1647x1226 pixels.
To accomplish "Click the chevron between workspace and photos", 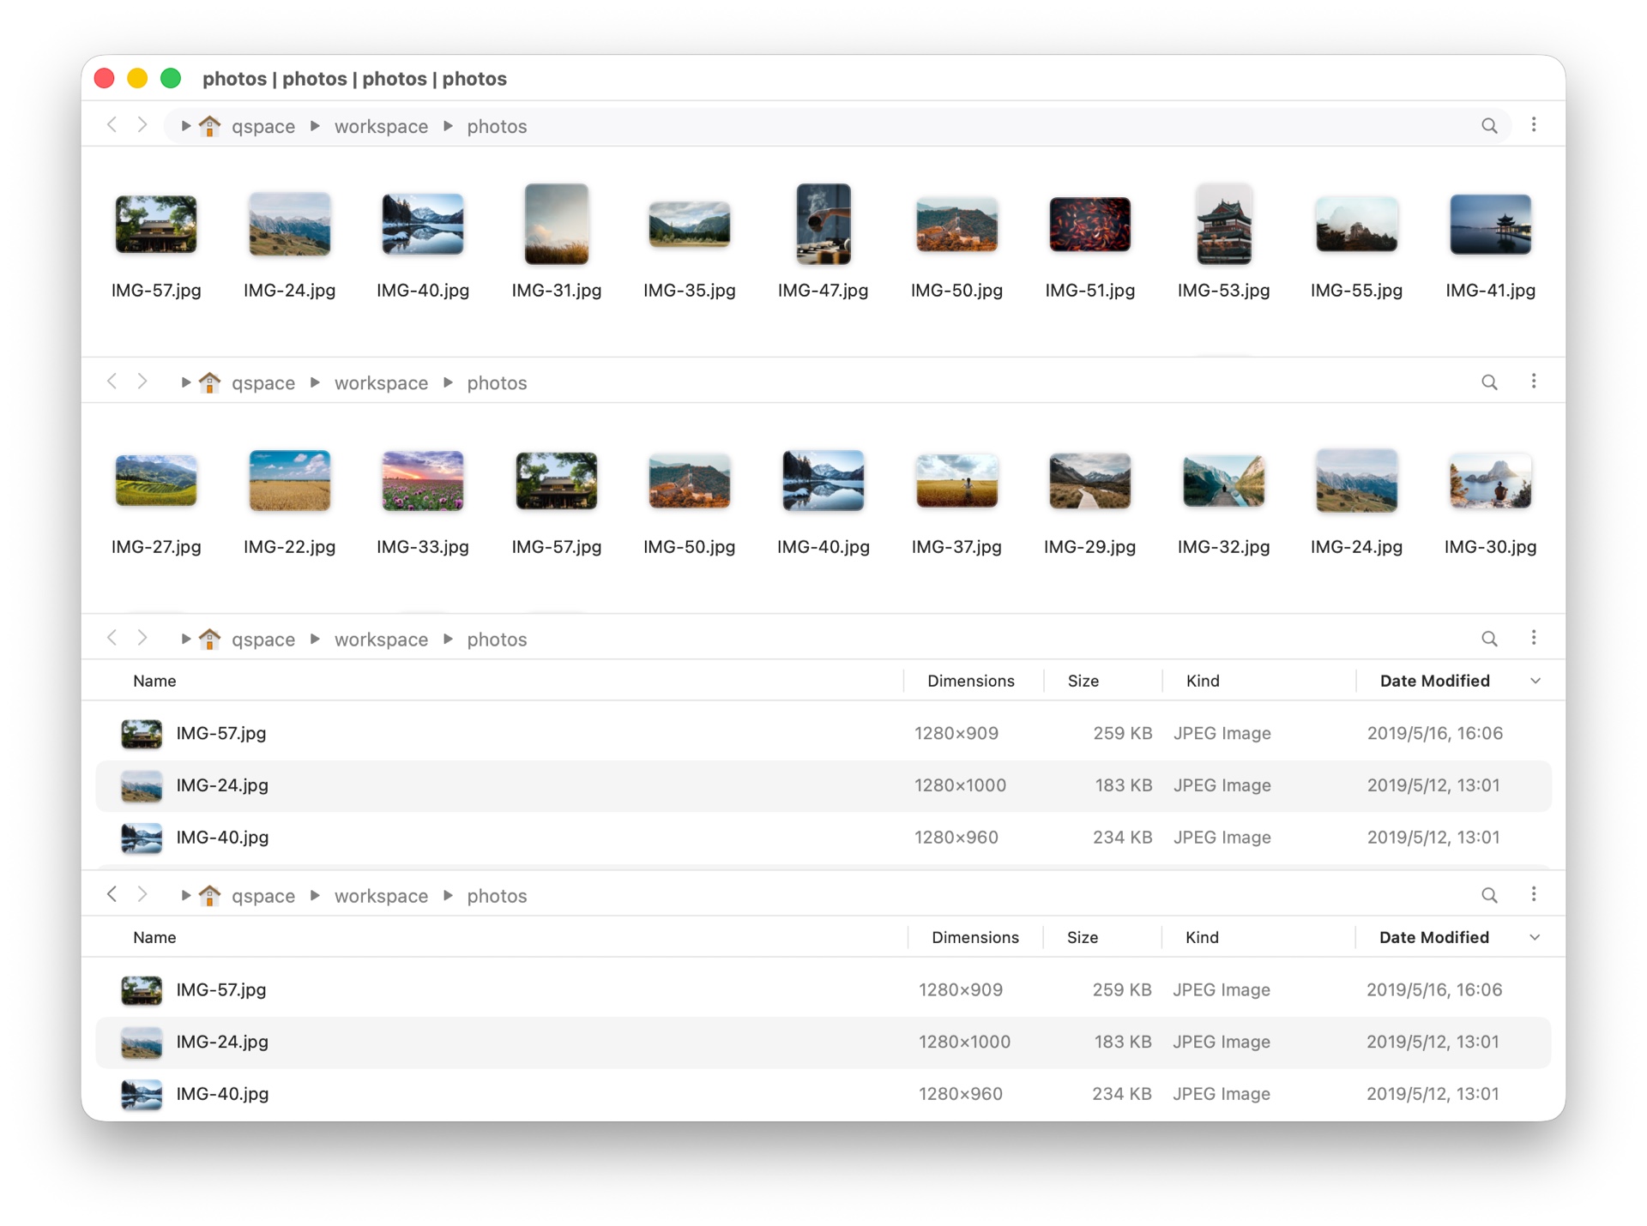I will click(x=448, y=125).
